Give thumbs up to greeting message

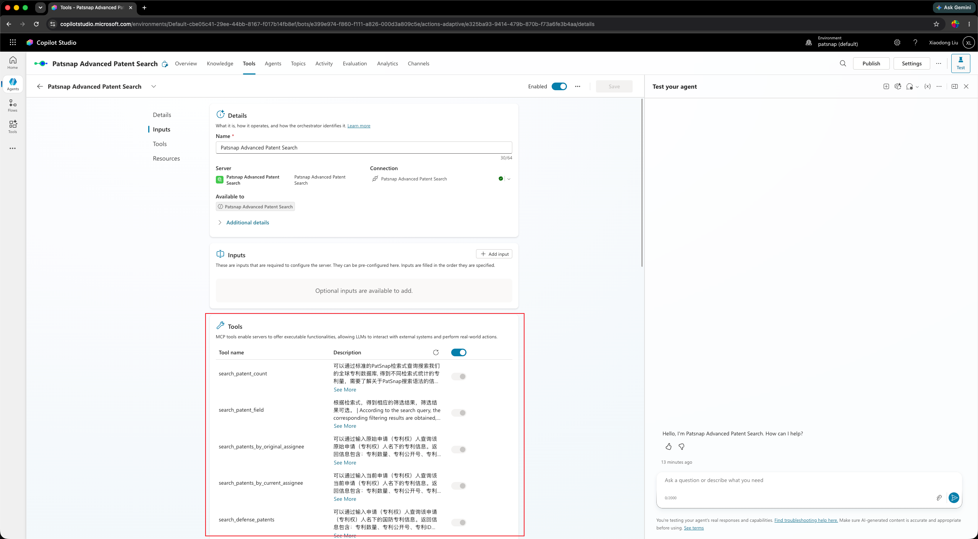[x=668, y=446]
